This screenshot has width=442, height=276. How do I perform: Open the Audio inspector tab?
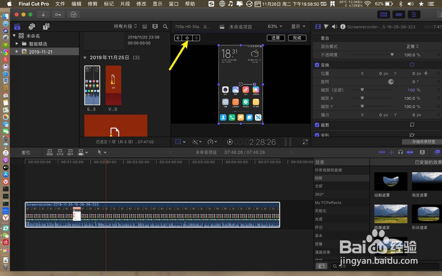[x=334, y=26]
